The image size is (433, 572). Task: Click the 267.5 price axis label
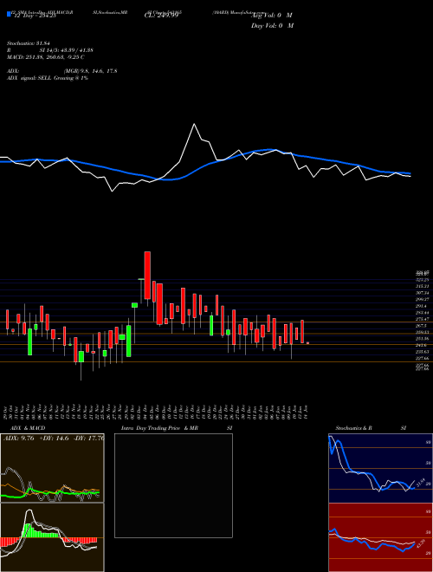coord(423,326)
